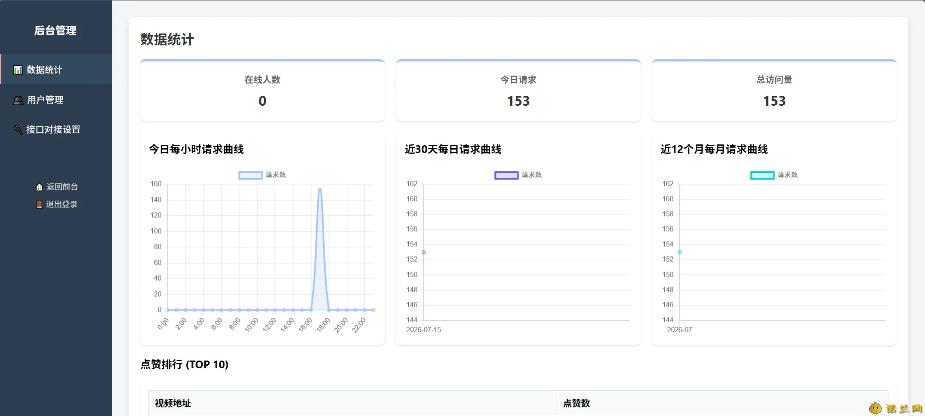Click the peak data point on the hourly chart
The height and width of the screenshot is (416, 925).
320,190
